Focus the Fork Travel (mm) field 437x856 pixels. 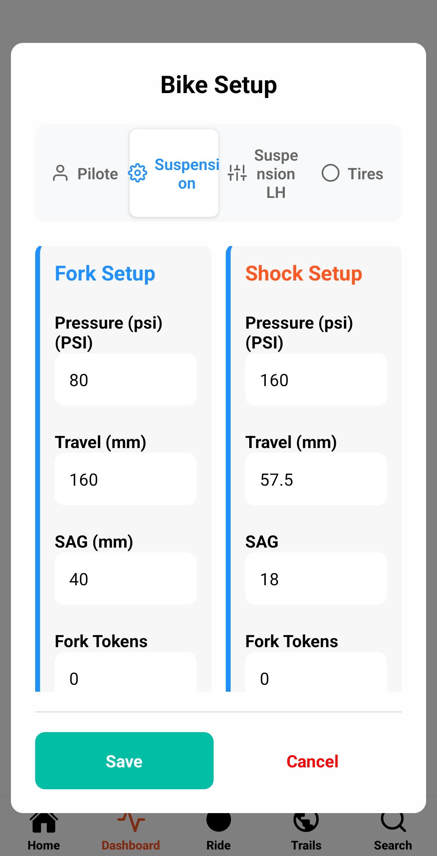125,479
